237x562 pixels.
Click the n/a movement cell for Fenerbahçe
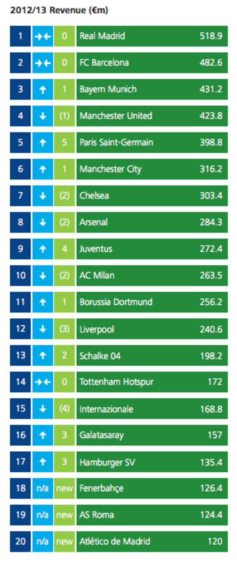coord(42,488)
